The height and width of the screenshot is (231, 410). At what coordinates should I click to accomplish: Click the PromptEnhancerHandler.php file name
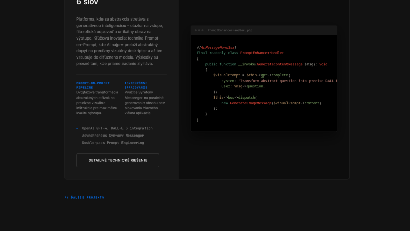(x=230, y=30)
